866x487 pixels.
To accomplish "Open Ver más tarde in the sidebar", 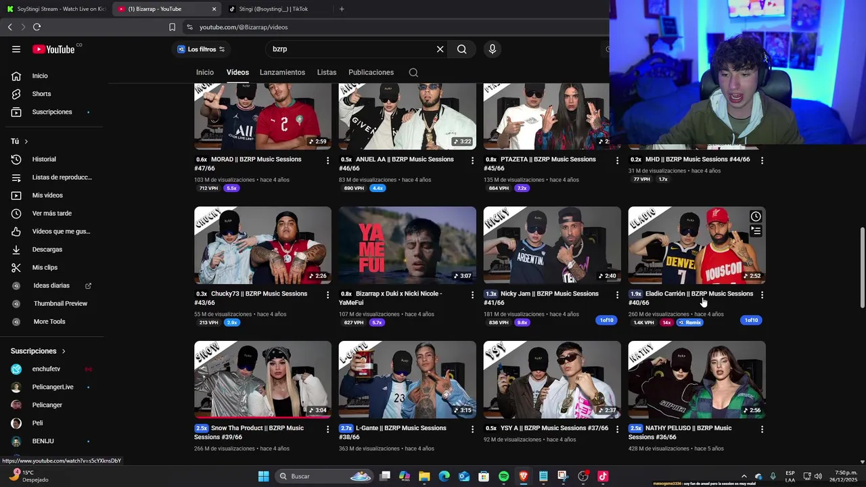I will coord(51,213).
